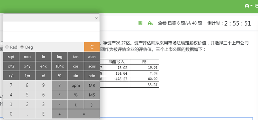Viewport: 258px width, 120px height.
Task: Click digit 3 on the calculator
Action: coord(44,104)
